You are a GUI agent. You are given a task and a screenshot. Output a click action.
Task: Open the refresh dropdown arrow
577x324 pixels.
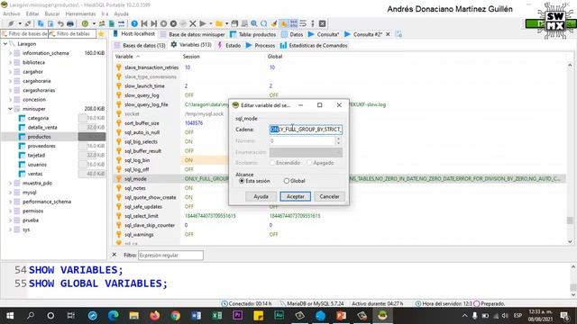pos(94,23)
